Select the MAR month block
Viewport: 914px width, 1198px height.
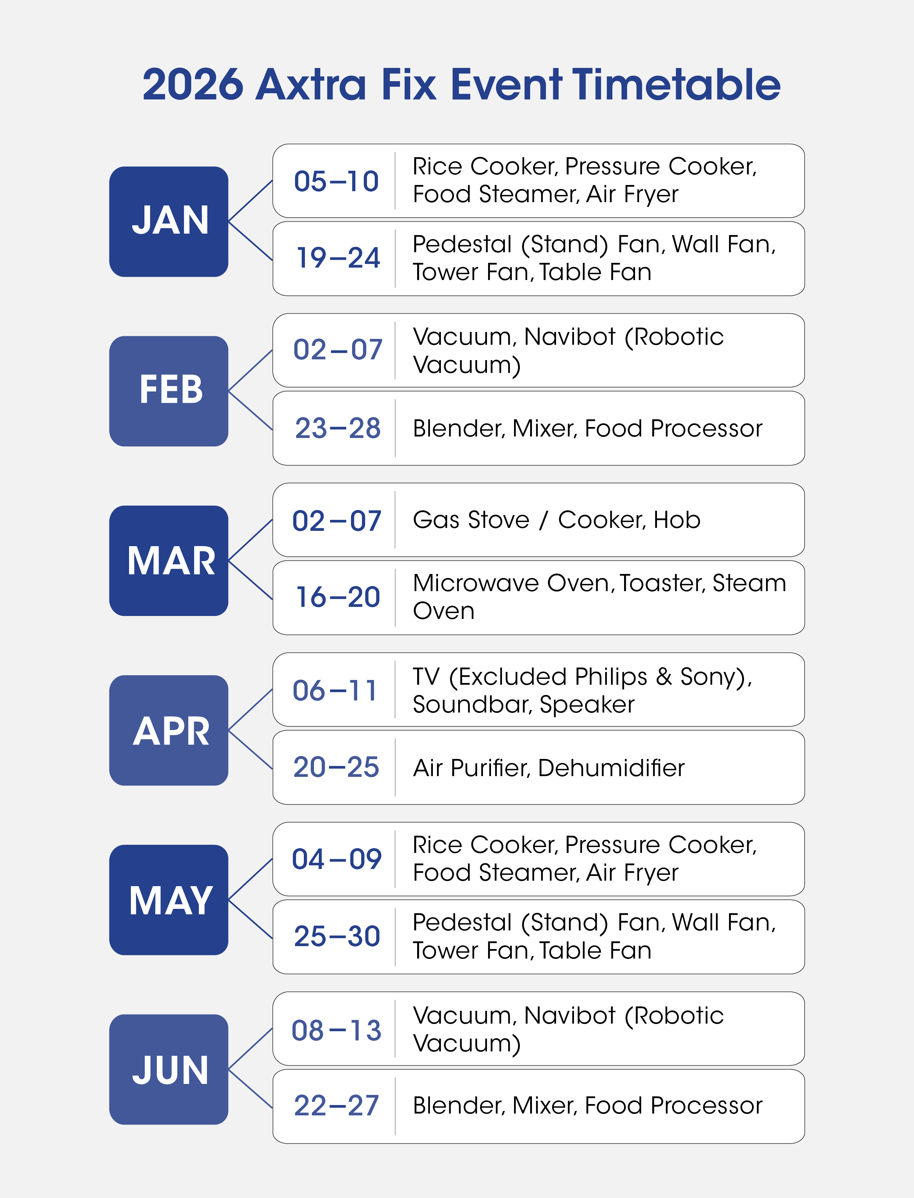(x=169, y=560)
